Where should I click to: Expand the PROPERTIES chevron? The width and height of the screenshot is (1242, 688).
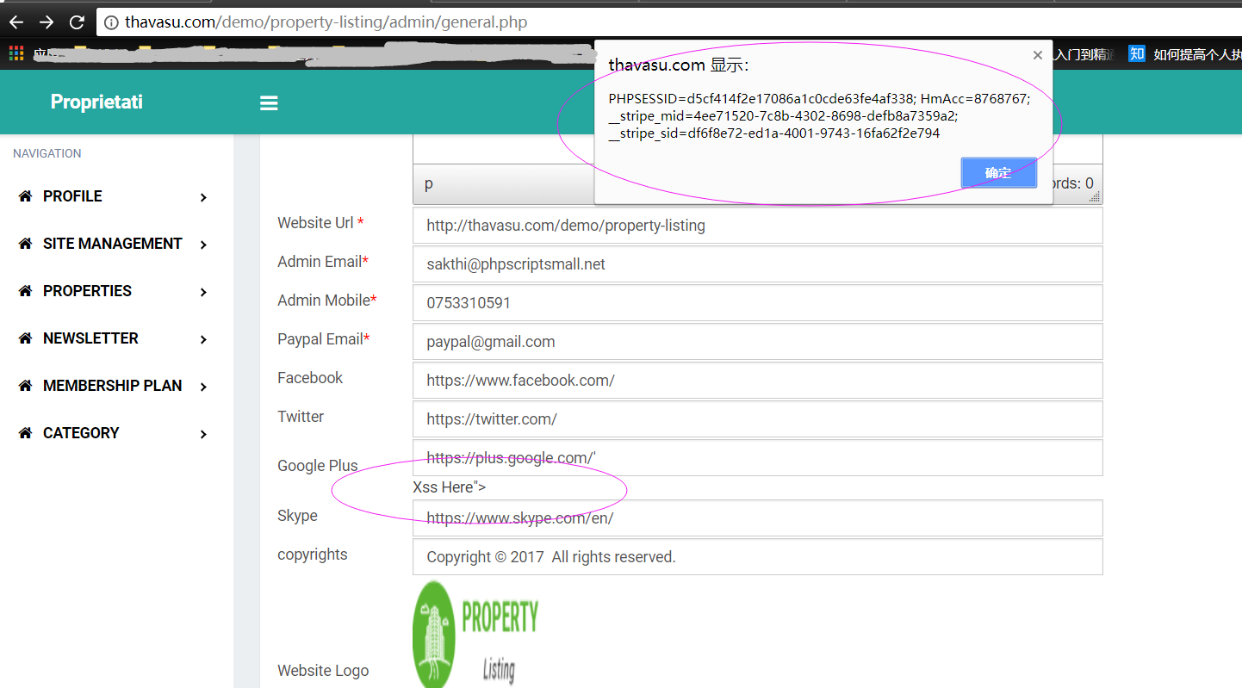coord(203,292)
